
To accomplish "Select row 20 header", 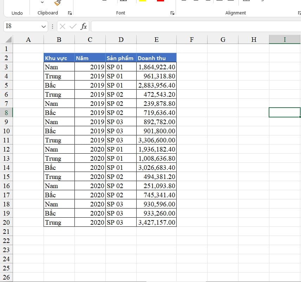I will pyautogui.click(x=6, y=222).
